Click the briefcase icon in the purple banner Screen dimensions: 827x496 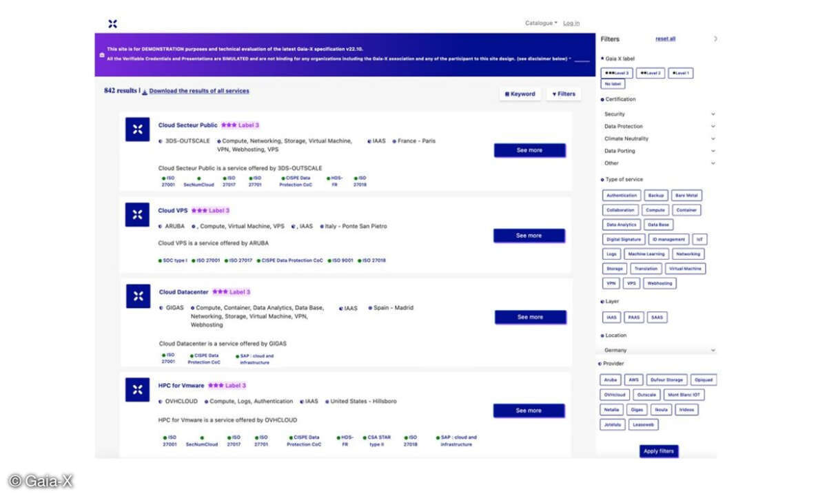point(102,54)
